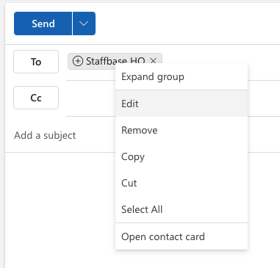Send the email with the Send button

pyautogui.click(x=43, y=23)
